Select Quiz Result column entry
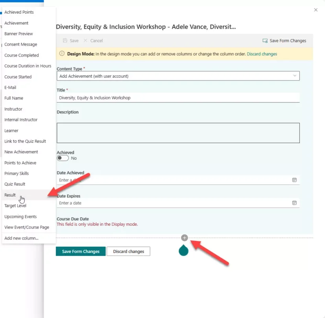 [x=15, y=184]
